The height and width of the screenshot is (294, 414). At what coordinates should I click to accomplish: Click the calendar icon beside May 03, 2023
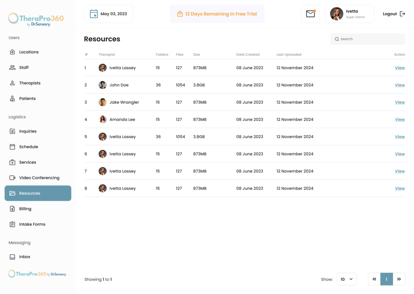click(x=94, y=14)
